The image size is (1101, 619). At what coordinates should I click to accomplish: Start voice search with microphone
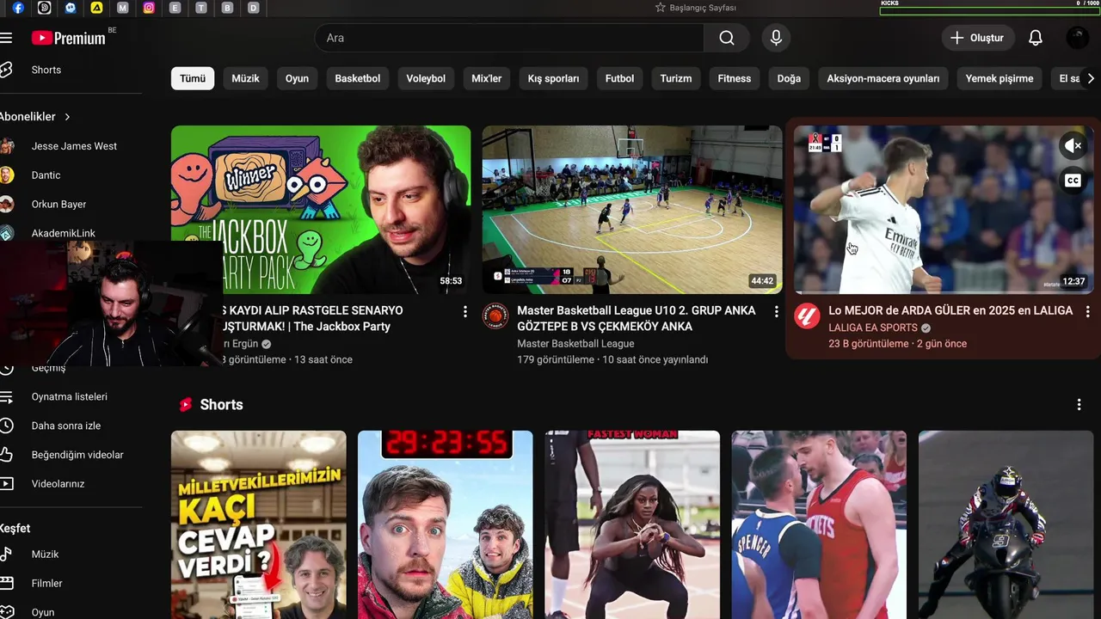776,38
